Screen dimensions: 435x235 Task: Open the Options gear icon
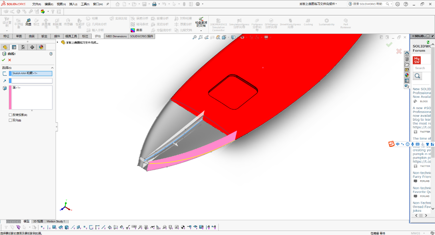(198, 4)
